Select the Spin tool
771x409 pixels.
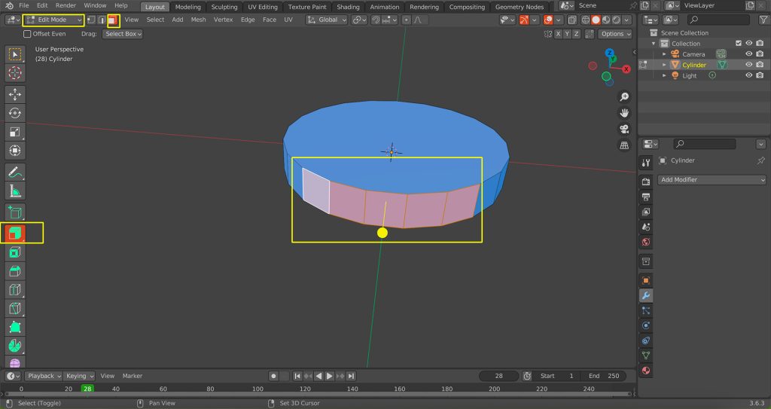15,346
